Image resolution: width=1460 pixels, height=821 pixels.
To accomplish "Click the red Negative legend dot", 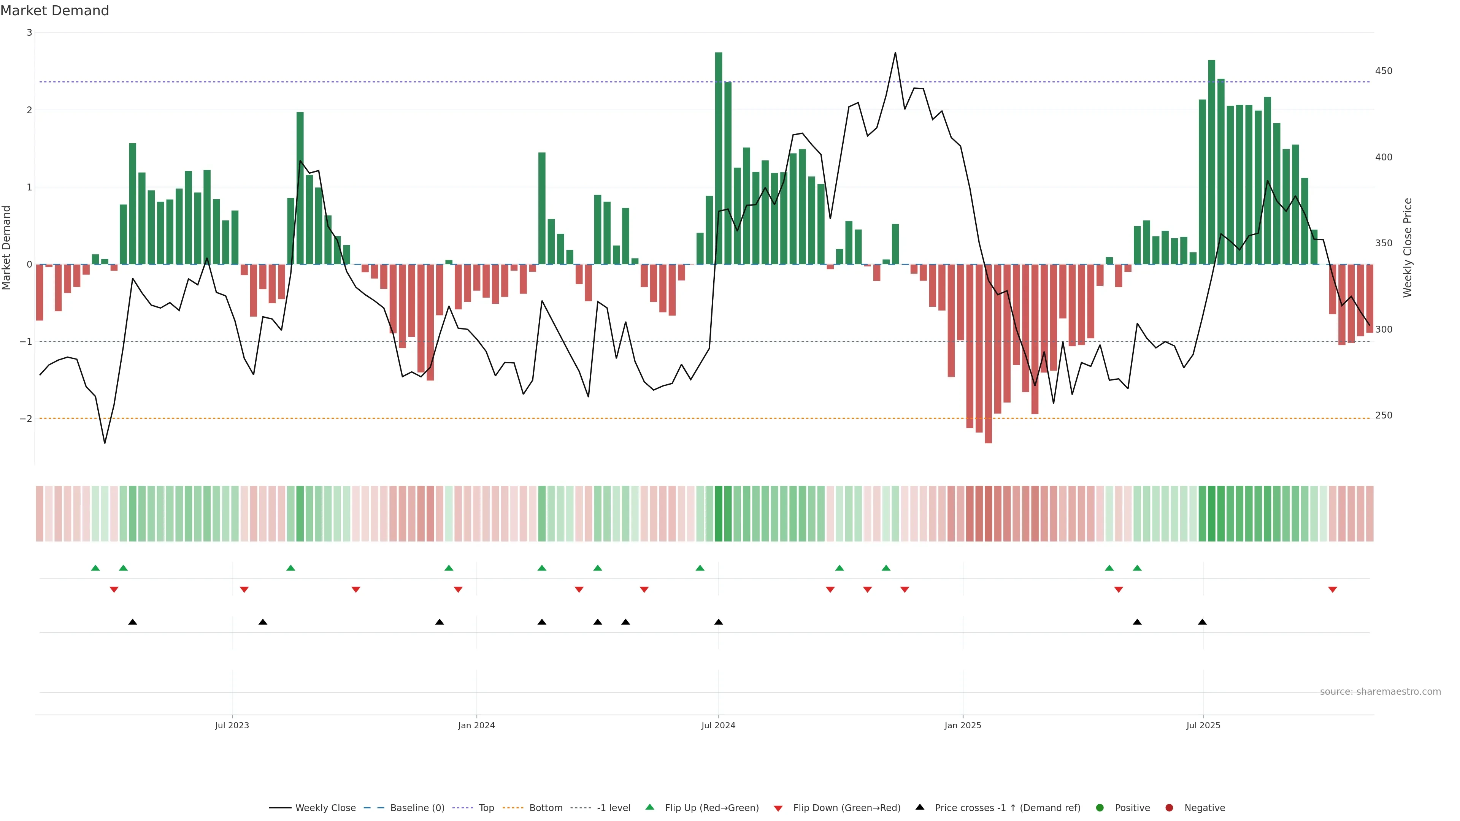I will click(x=1169, y=808).
